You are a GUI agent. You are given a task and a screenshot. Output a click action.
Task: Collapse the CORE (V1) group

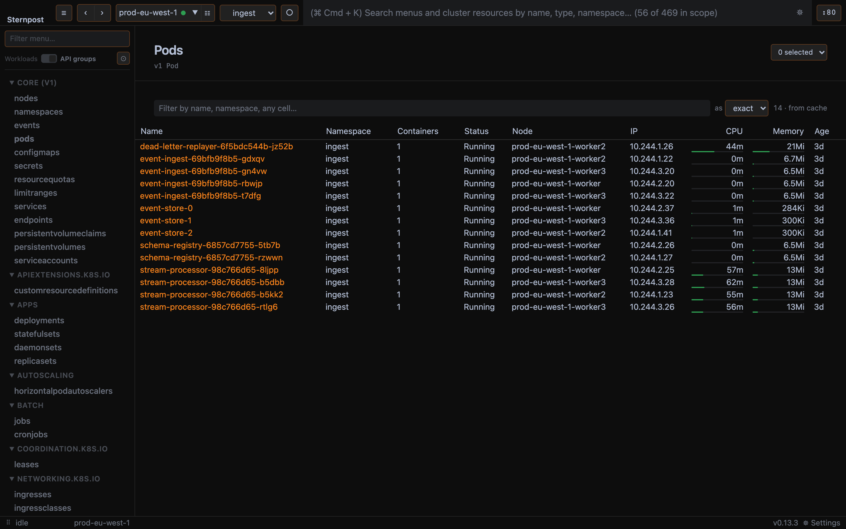pyautogui.click(x=33, y=83)
